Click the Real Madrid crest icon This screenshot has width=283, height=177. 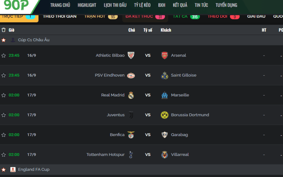click(131, 95)
